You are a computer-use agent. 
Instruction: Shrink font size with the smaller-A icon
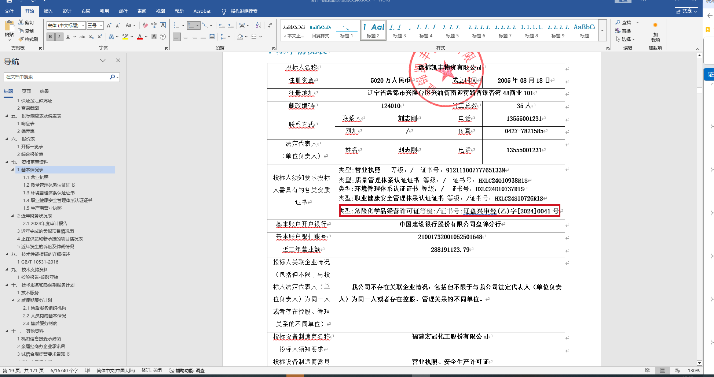118,25
